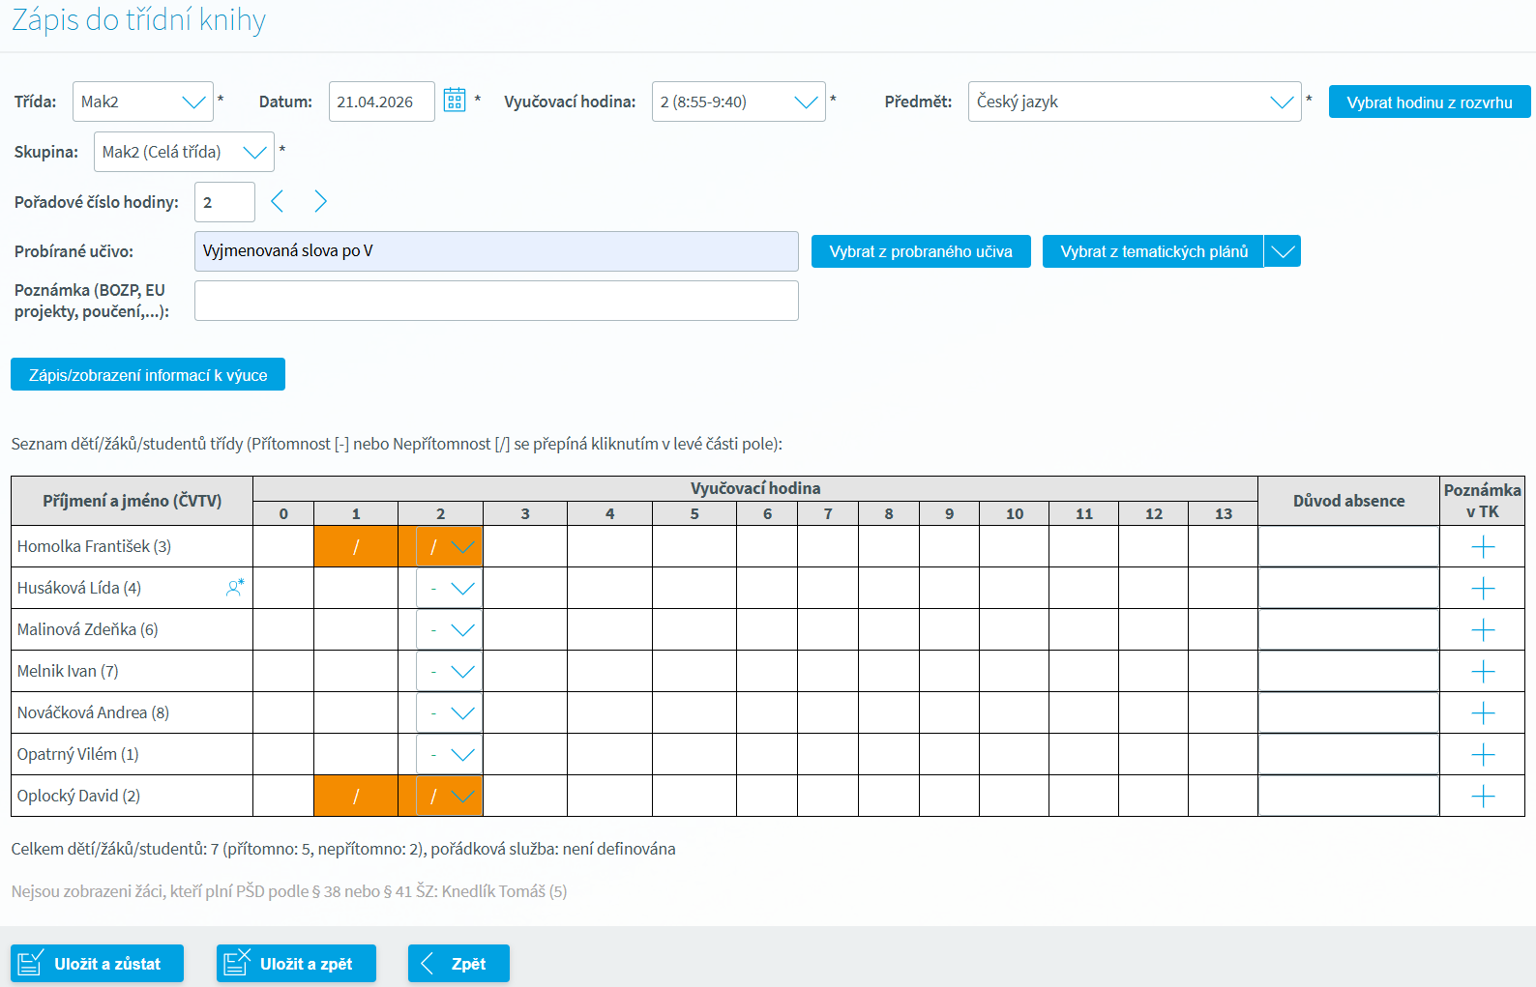Click the Poznámka (BOZP) text field
Viewport: 1536px width, 987px height.
coord(496,301)
